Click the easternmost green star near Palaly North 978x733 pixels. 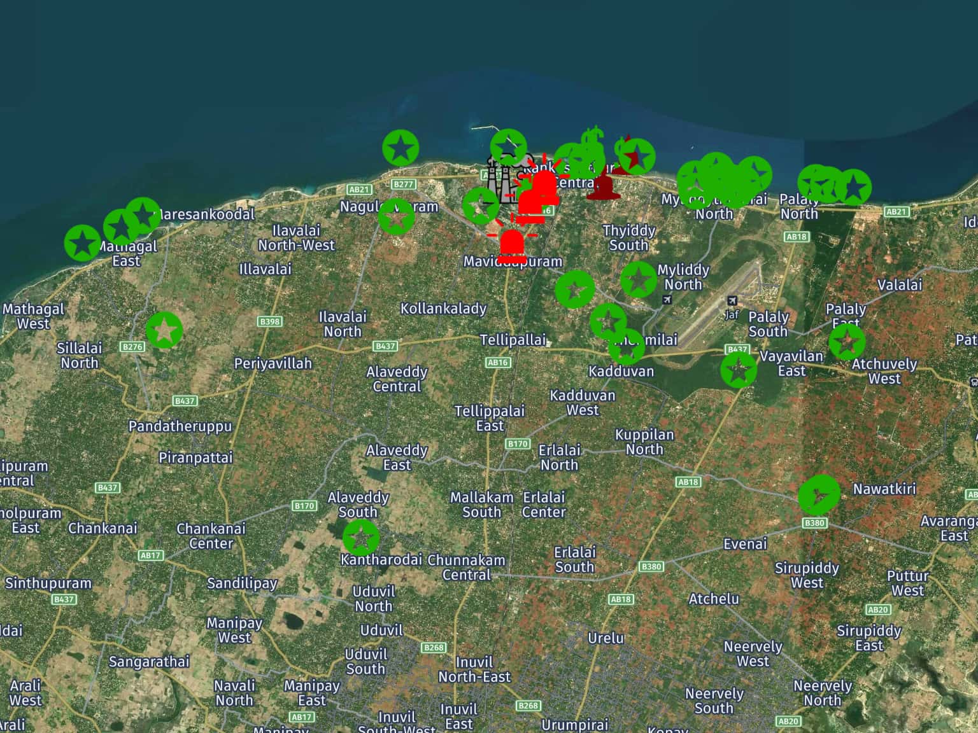tap(853, 188)
